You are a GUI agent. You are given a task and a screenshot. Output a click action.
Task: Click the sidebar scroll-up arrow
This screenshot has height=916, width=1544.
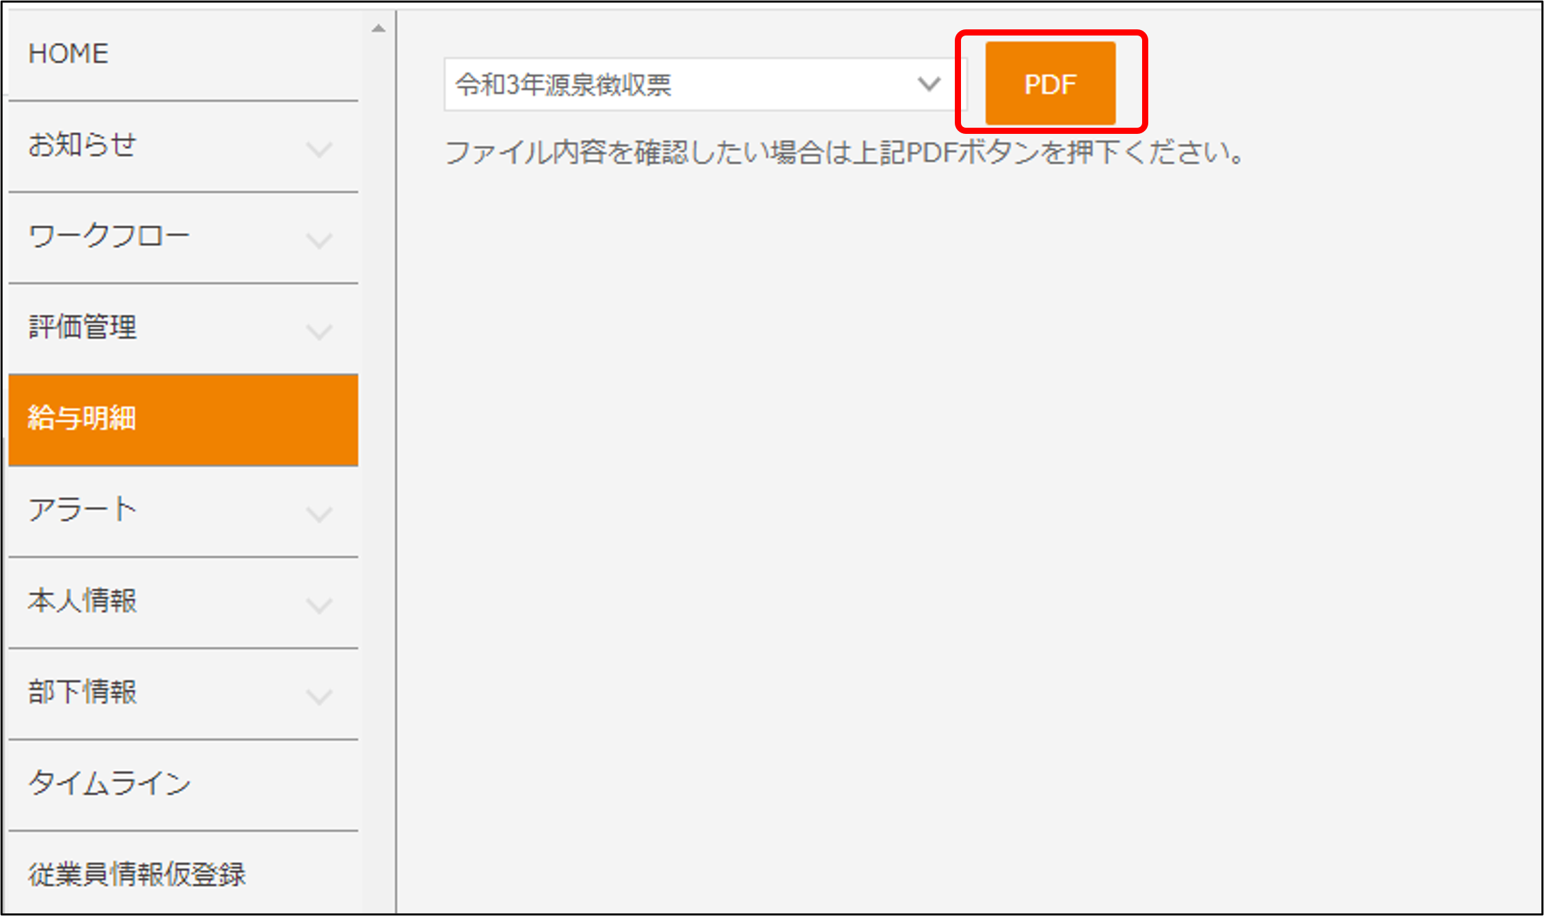(379, 29)
